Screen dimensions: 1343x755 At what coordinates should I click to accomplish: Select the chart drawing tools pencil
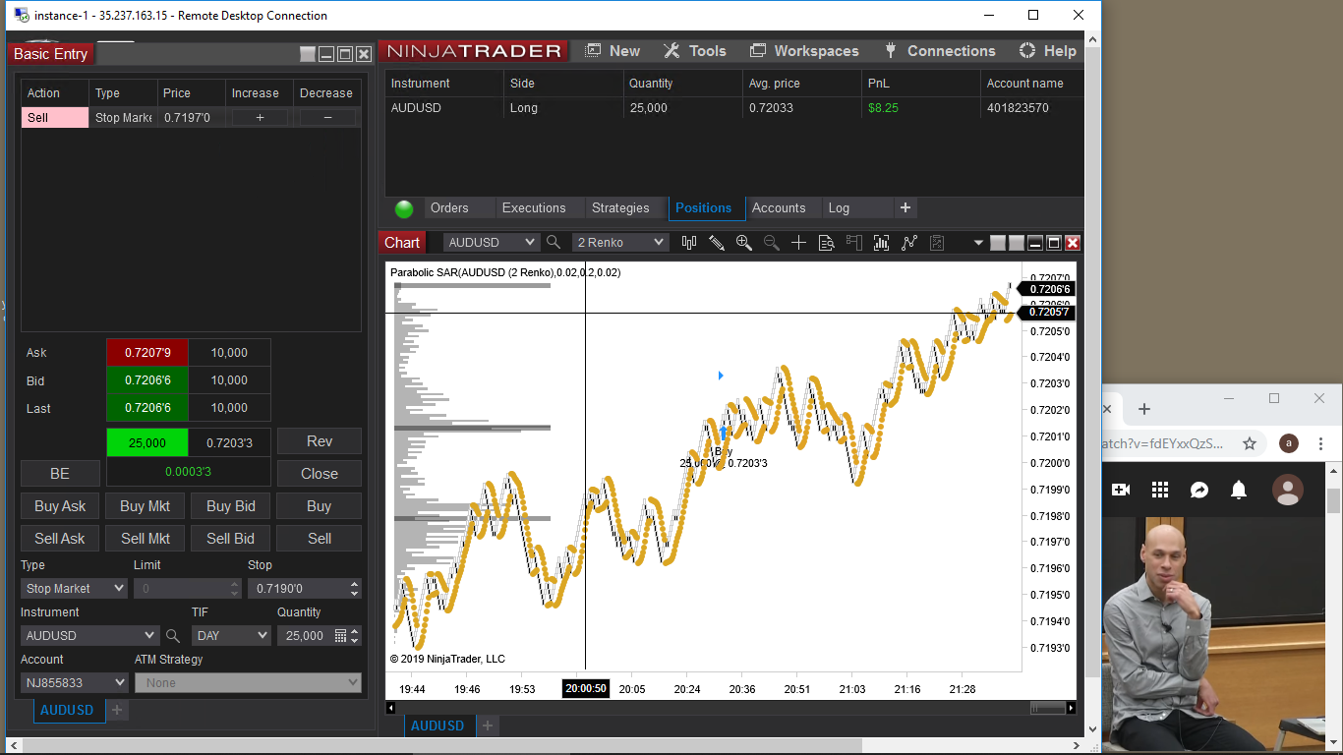coord(717,243)
